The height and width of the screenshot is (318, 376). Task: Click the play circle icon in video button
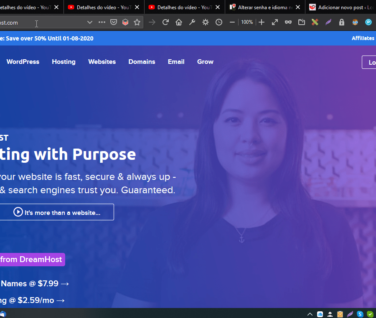tap(18, 212)
